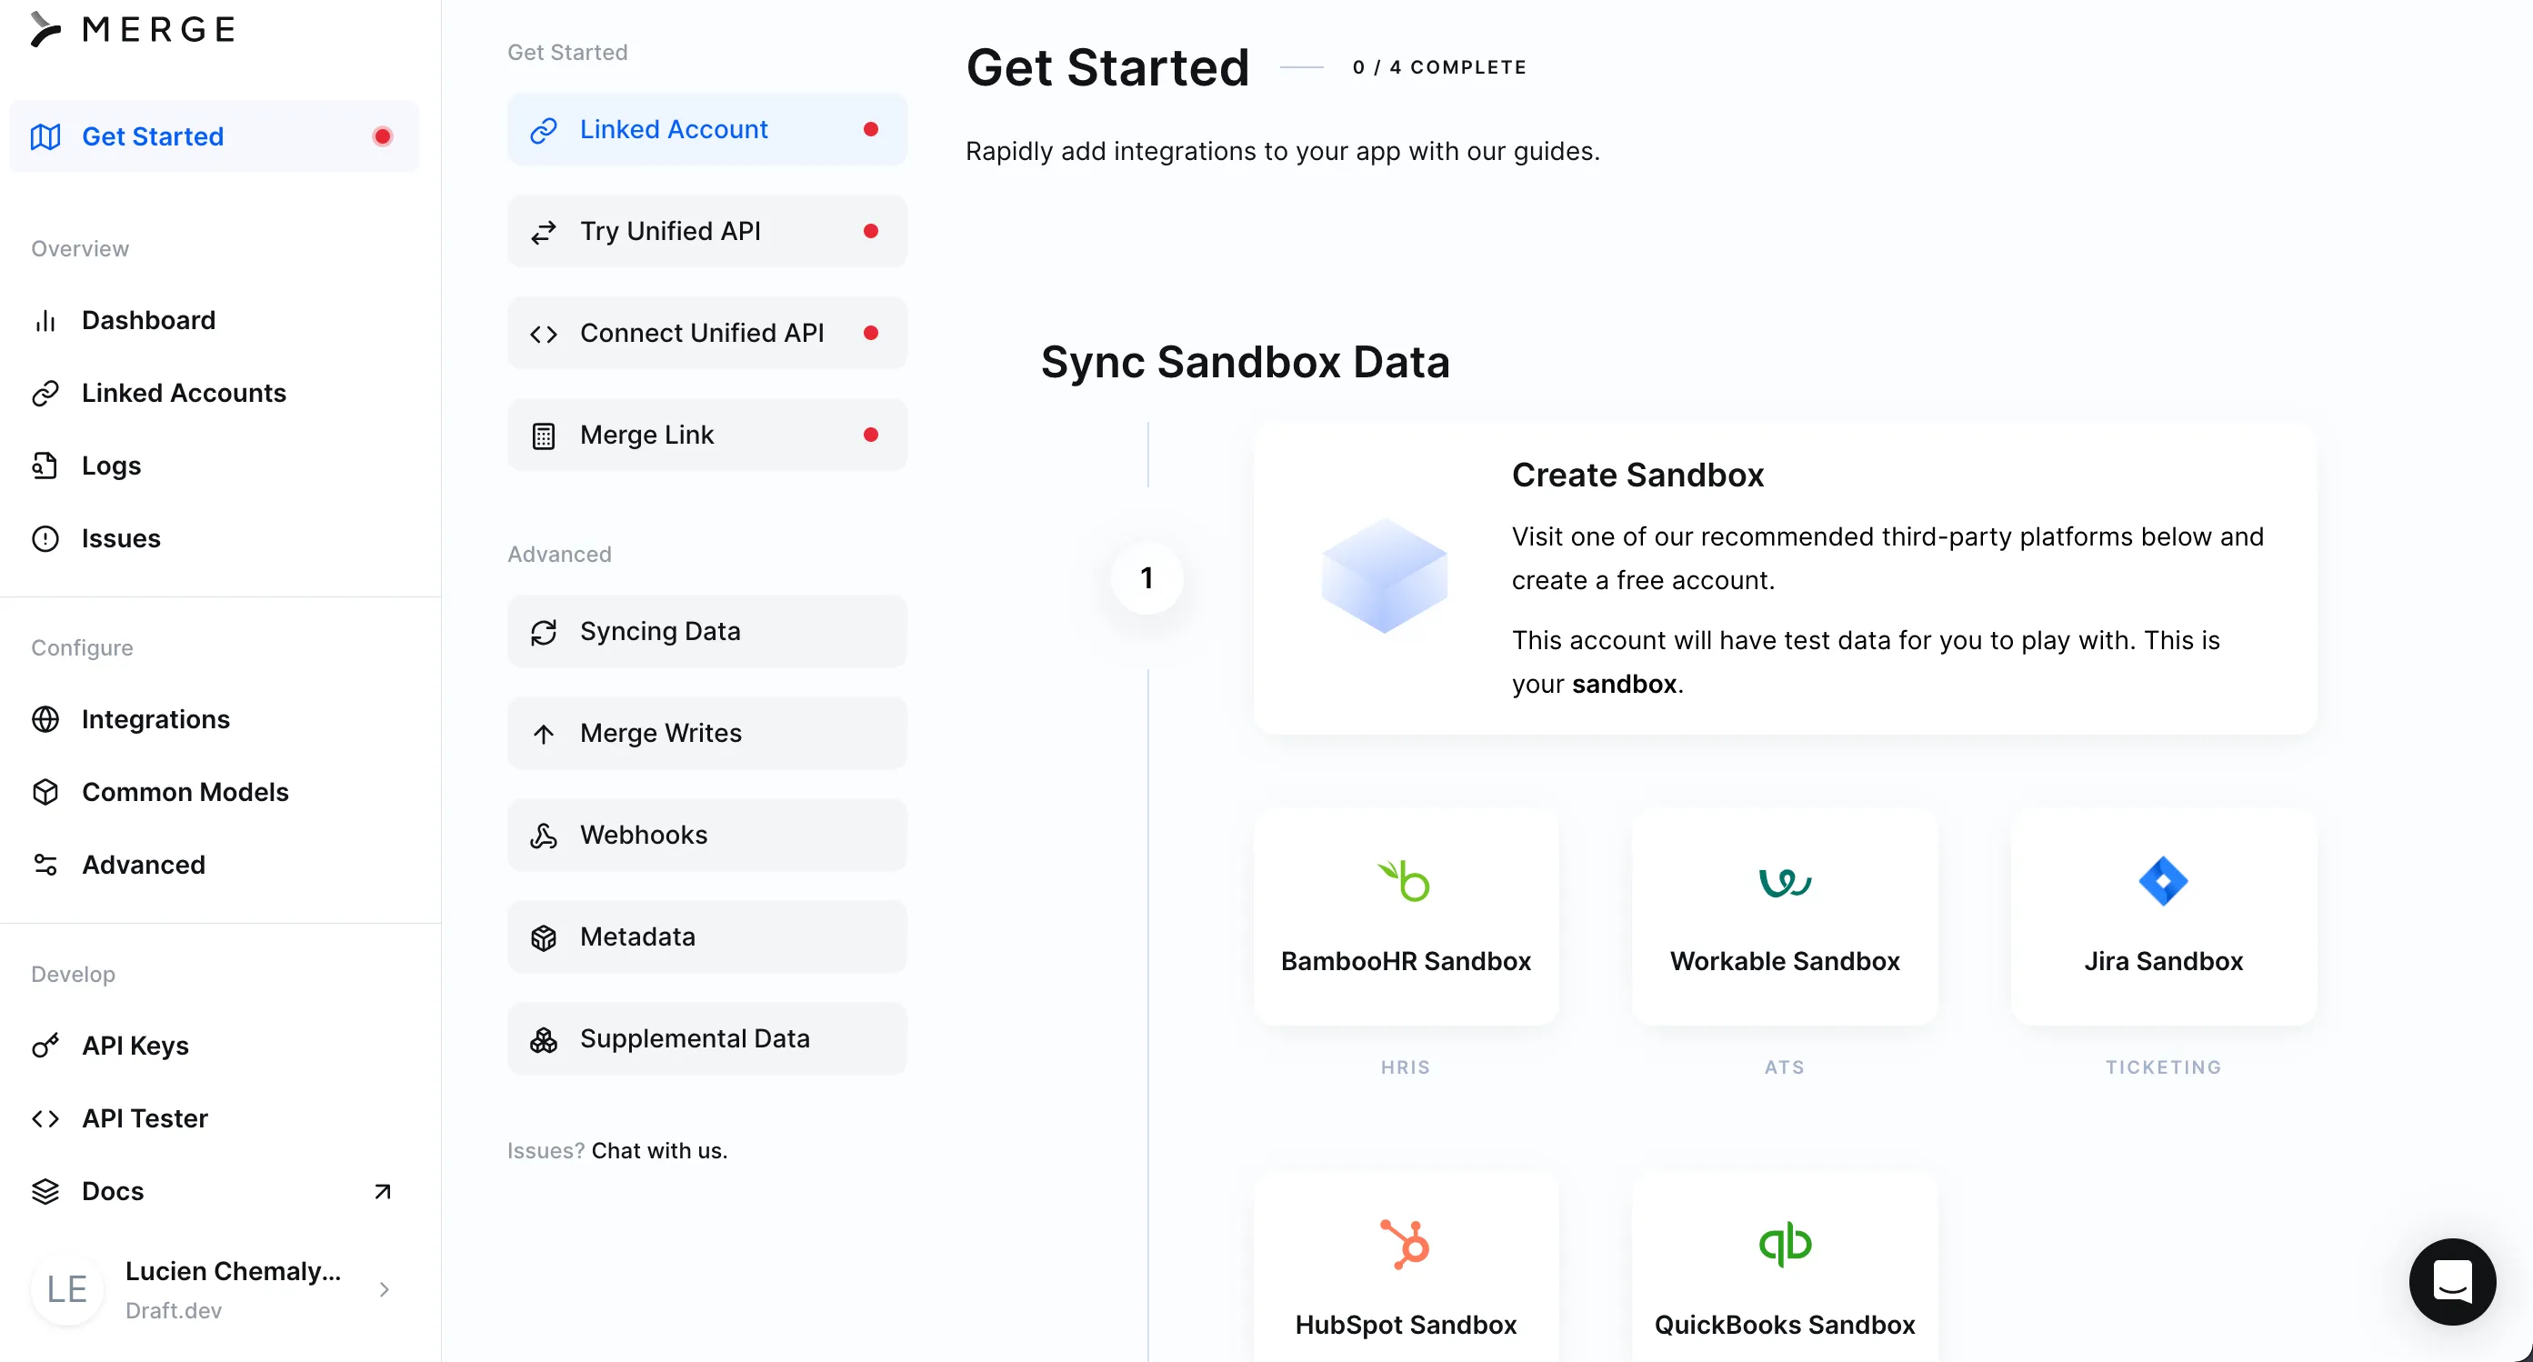Click the Merge logo icon
Viewport: 2533px width, 1362px height.
45,28
